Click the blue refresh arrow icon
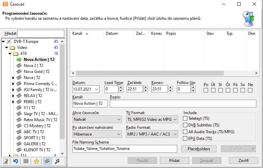The height and width of the screenshot is (168, 263). pyautogui.click(x=15, y=161)
